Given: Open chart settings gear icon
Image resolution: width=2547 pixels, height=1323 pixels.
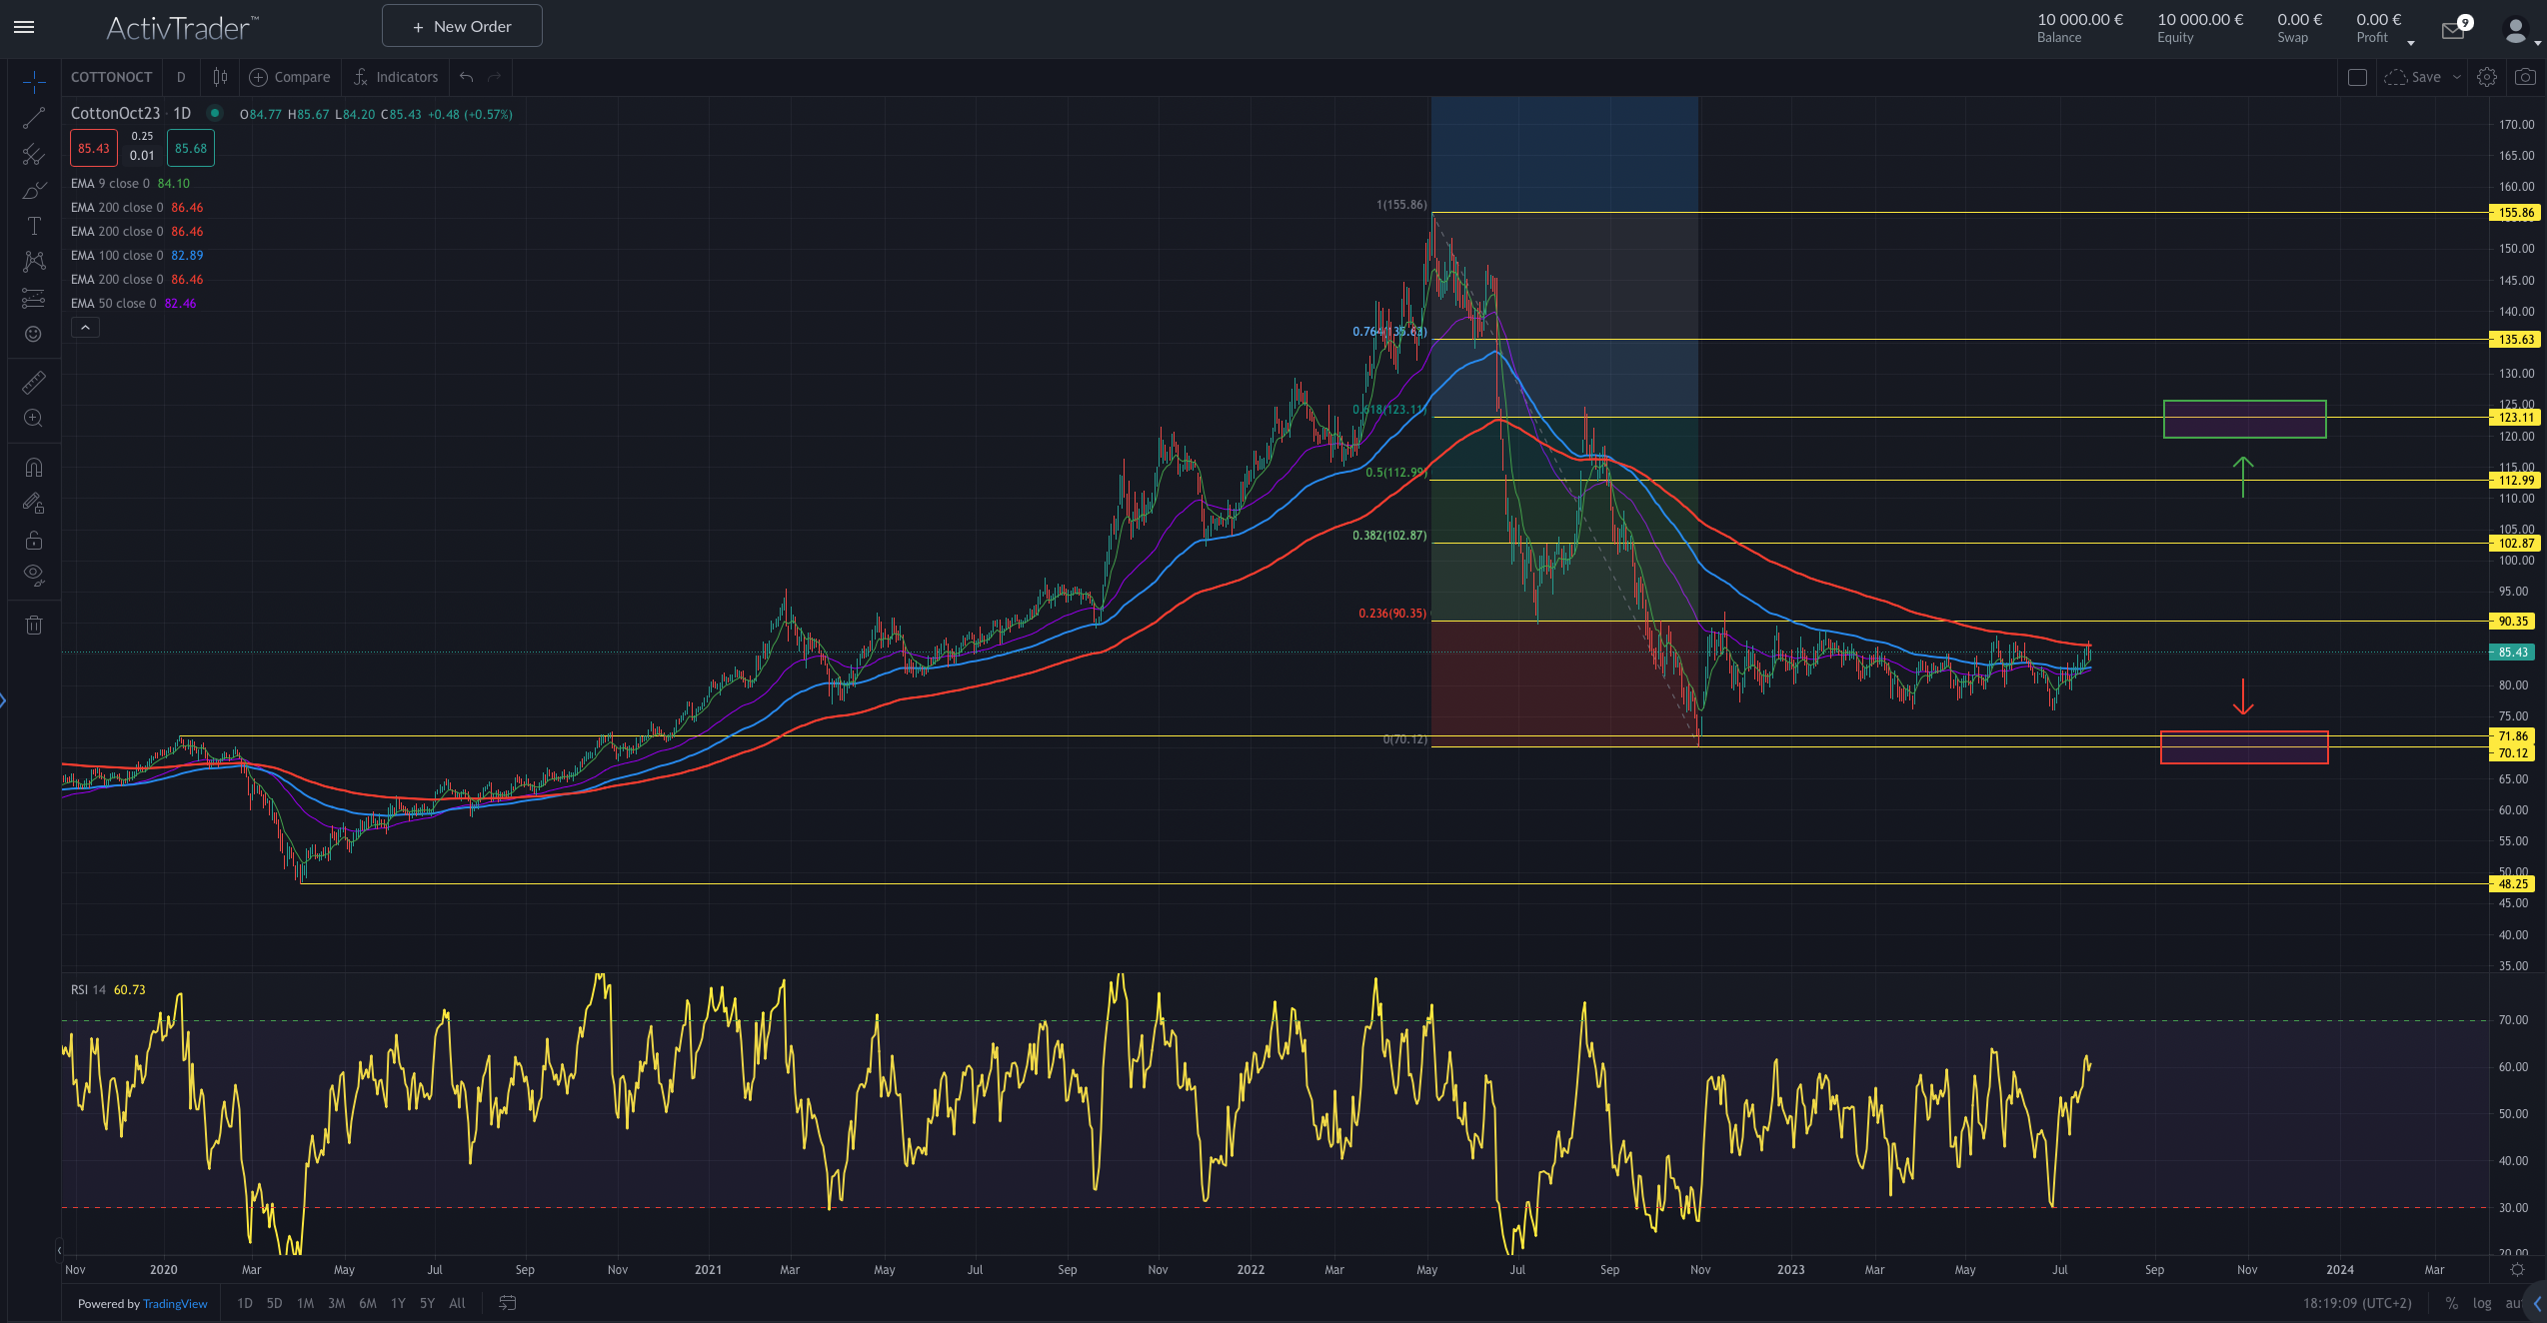Looking at the screenshot, I should 2487,77.
